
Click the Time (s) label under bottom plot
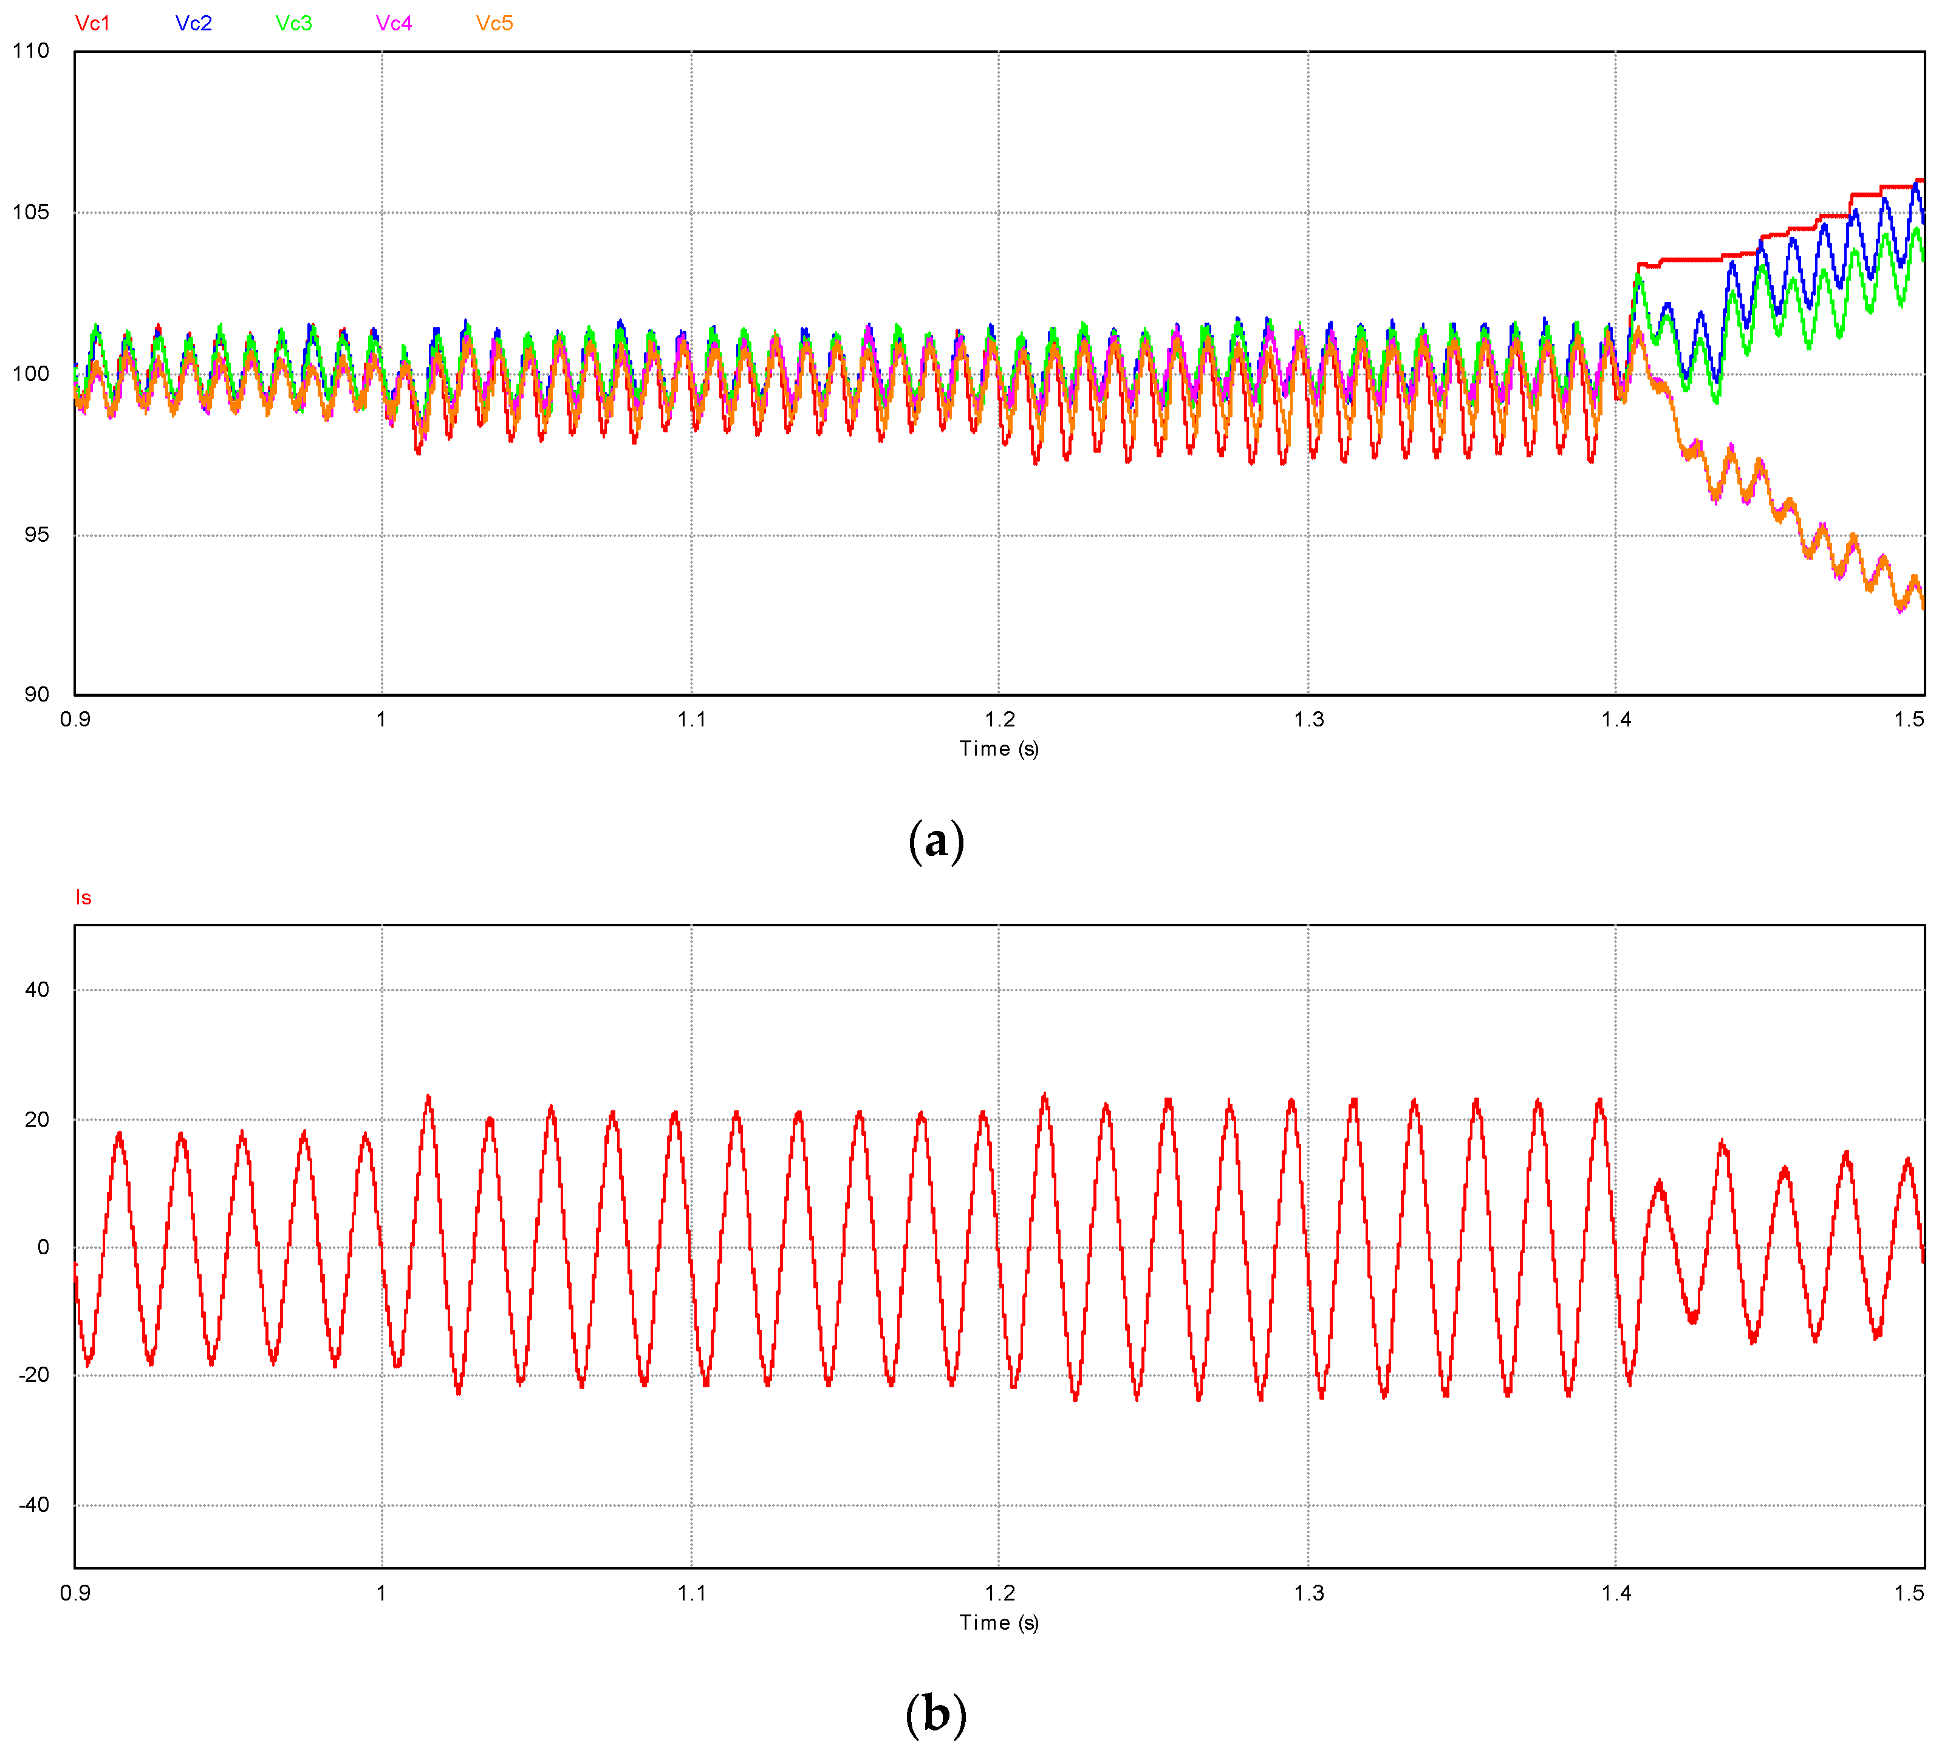coord(999,1622)
